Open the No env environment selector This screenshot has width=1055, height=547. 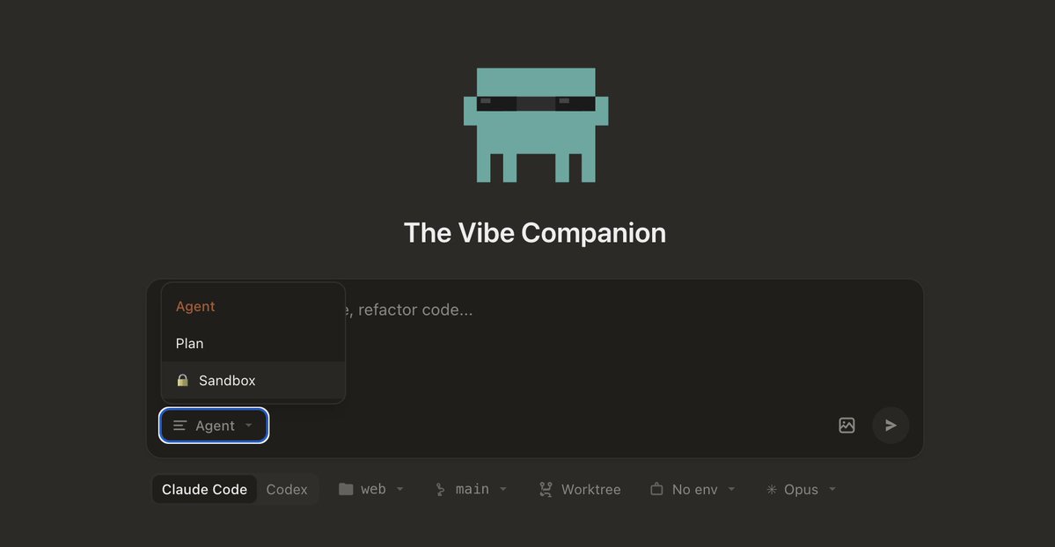[x=692, y=488]
